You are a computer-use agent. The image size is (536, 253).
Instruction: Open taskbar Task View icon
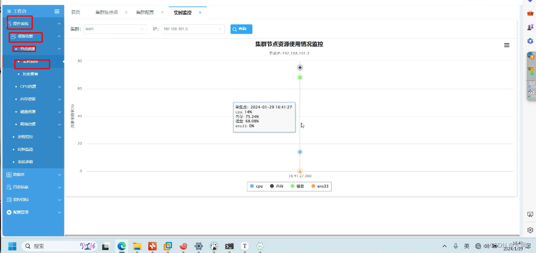(x=106, y=246)
